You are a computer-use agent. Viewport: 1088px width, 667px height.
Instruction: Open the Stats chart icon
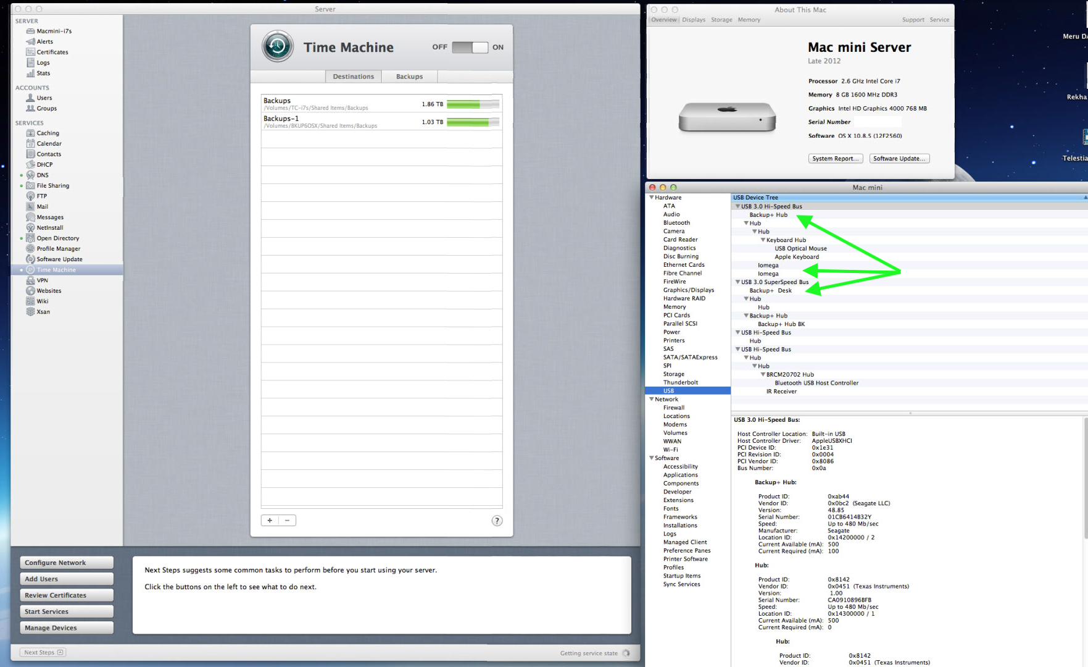[x=30, y=73]
